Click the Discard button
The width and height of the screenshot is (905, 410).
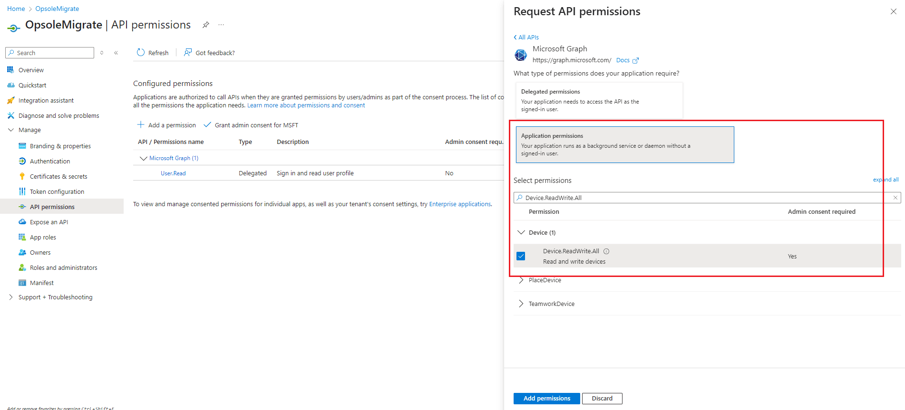point(602,399)
